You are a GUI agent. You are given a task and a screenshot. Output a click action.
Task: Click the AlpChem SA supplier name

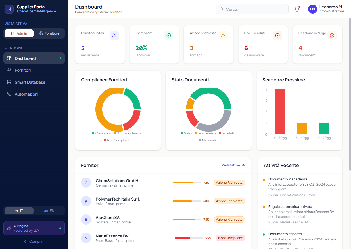pyautogui.click(x=108, y=218)
